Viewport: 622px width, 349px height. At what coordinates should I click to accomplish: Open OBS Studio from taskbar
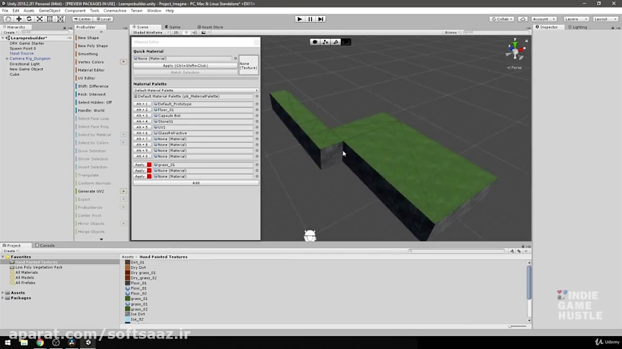point(56,343)
